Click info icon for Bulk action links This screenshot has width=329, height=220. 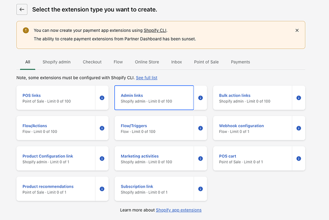click(x=298, y=98)
